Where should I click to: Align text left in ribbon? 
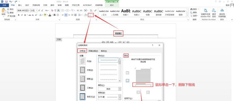(x=63, y=15)
